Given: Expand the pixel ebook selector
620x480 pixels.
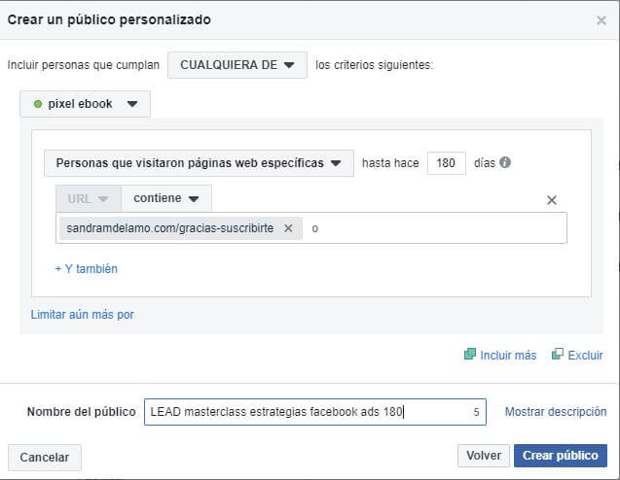Looking at the screenshot, I should coord(85,104).
